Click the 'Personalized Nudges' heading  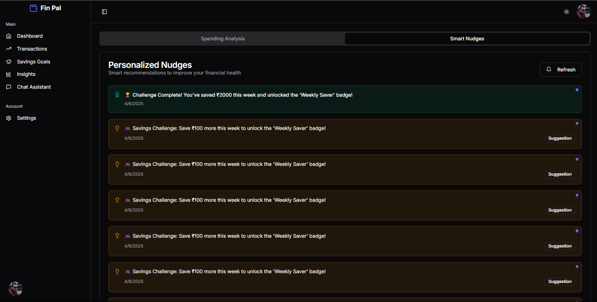coord(150,65)
